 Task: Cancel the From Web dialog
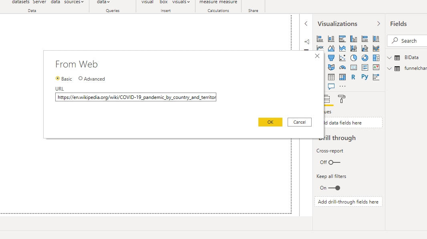click(x=300, y=122)
